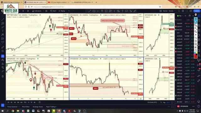Open the Forex Screener tab
The image size is (201, 113).
[x=13, y=107]
